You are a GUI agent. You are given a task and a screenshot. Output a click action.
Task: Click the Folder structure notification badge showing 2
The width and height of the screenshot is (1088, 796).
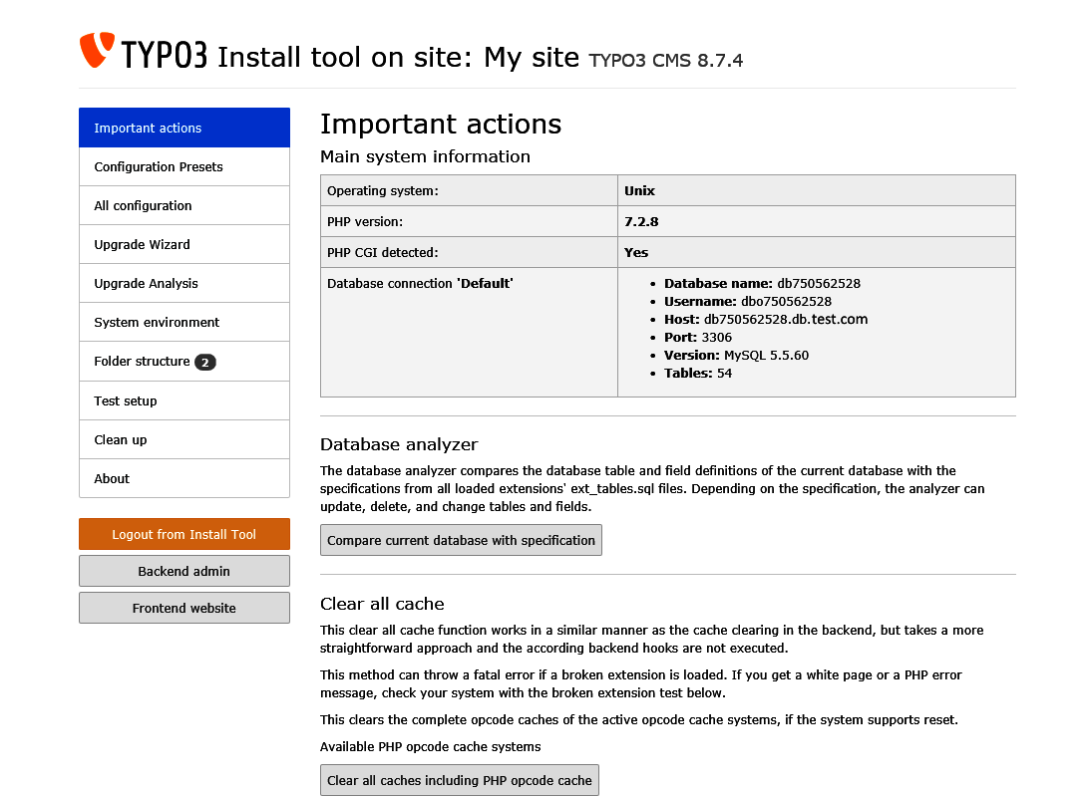click(204, 362)
